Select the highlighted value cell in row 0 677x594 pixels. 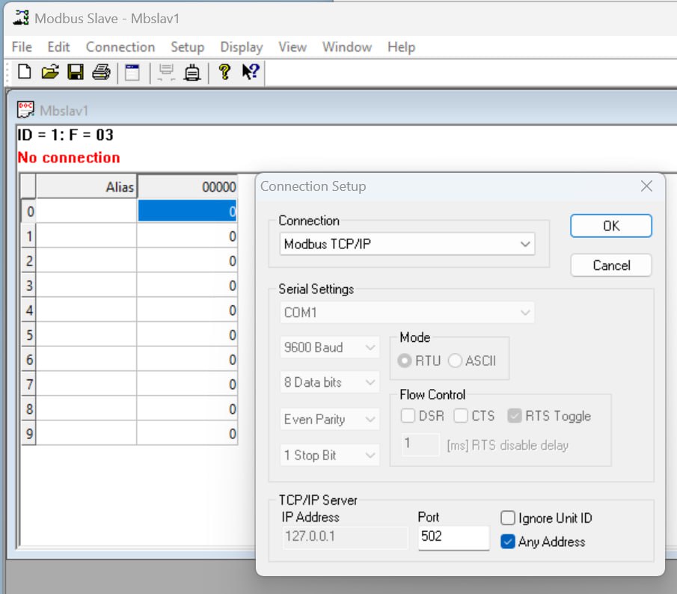(x=187, y=211)
